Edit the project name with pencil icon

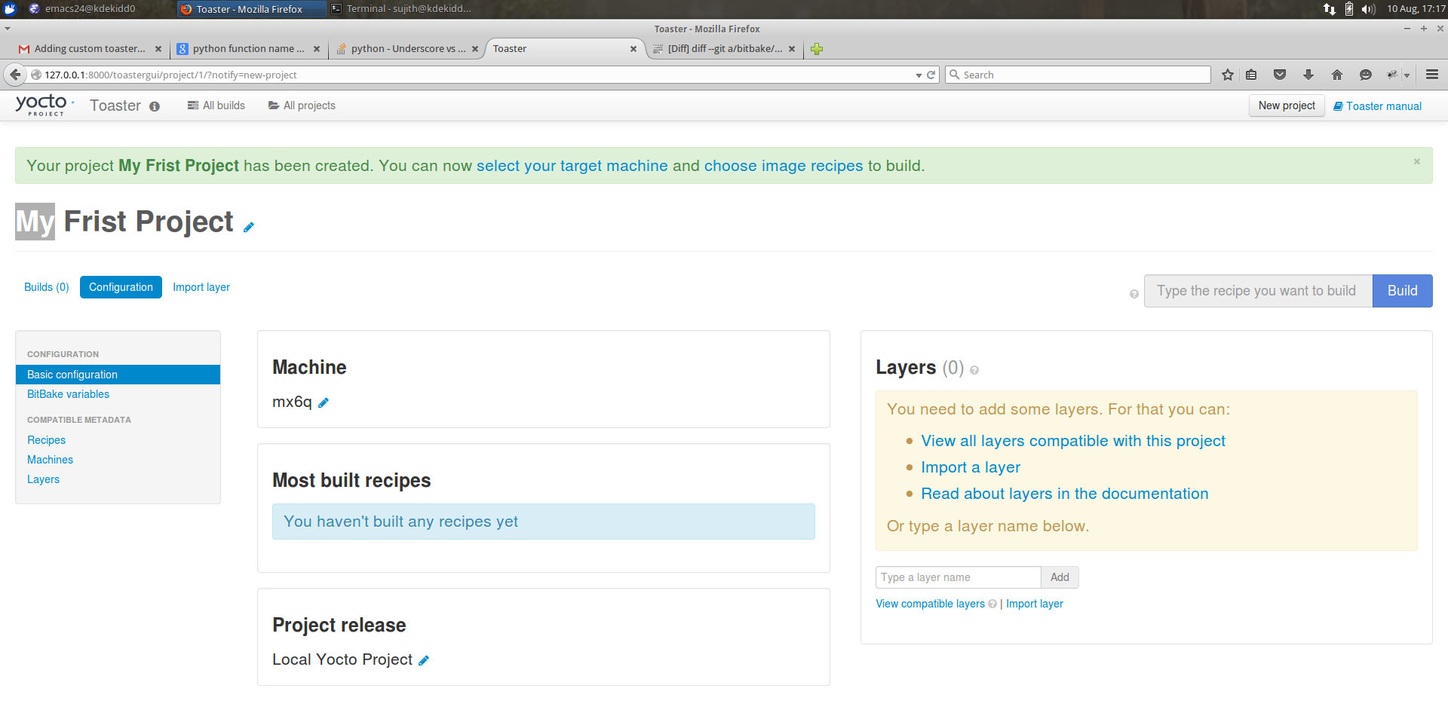tap(249, 227)
